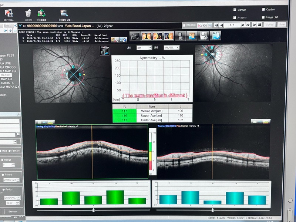Click the Full Size view icon
Viewport: 296px width, 222px height.
(x=104, y=50)
